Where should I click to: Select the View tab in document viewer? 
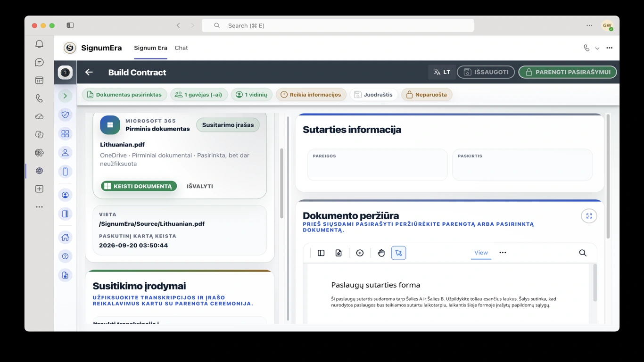481,253
